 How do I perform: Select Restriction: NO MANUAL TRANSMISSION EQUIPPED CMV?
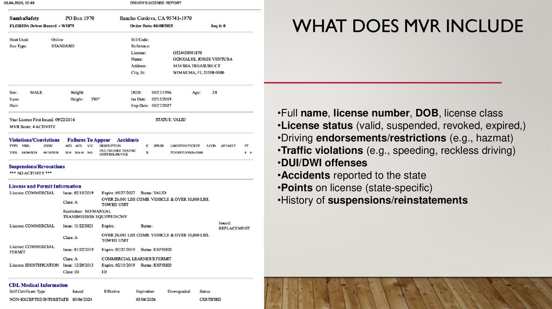[x=95, y=214]
